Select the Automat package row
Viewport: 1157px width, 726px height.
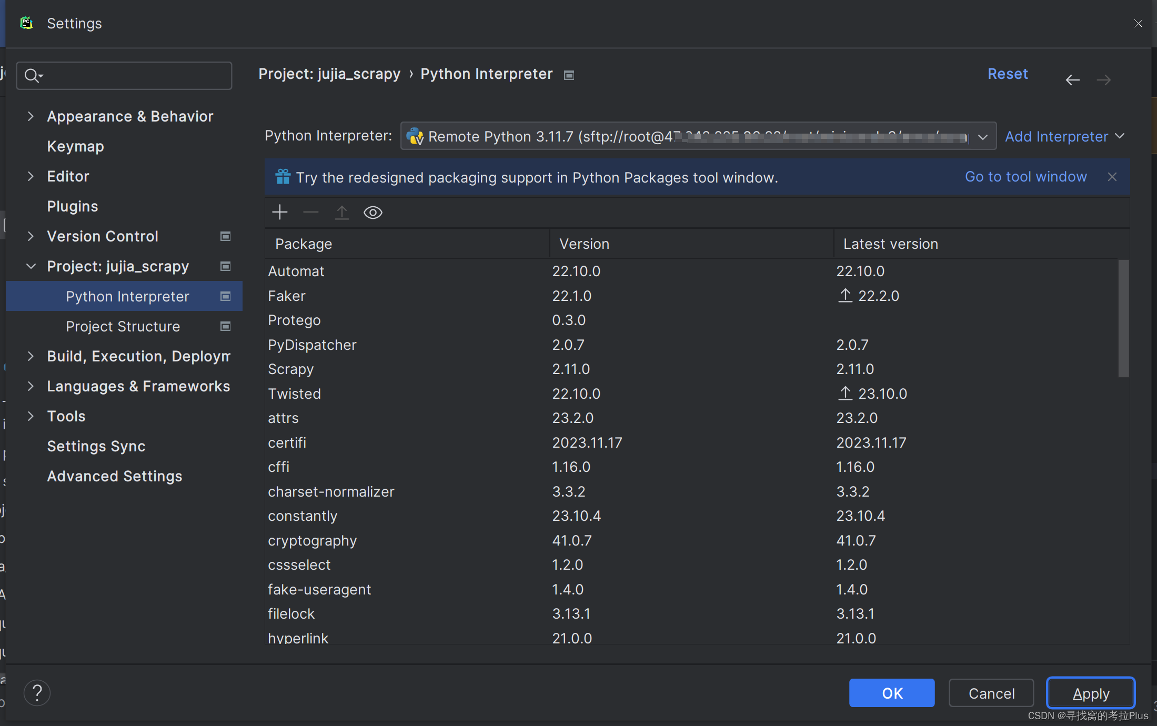click(x=691, y=271)
